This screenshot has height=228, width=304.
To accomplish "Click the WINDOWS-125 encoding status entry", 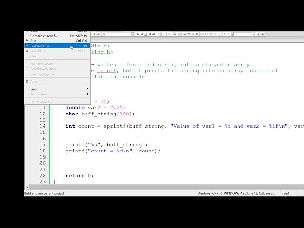I will pyautogui.click(x=235, y=193).
